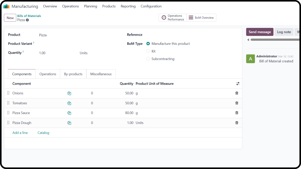Click drag handle of Onions row

click(8, 93)
